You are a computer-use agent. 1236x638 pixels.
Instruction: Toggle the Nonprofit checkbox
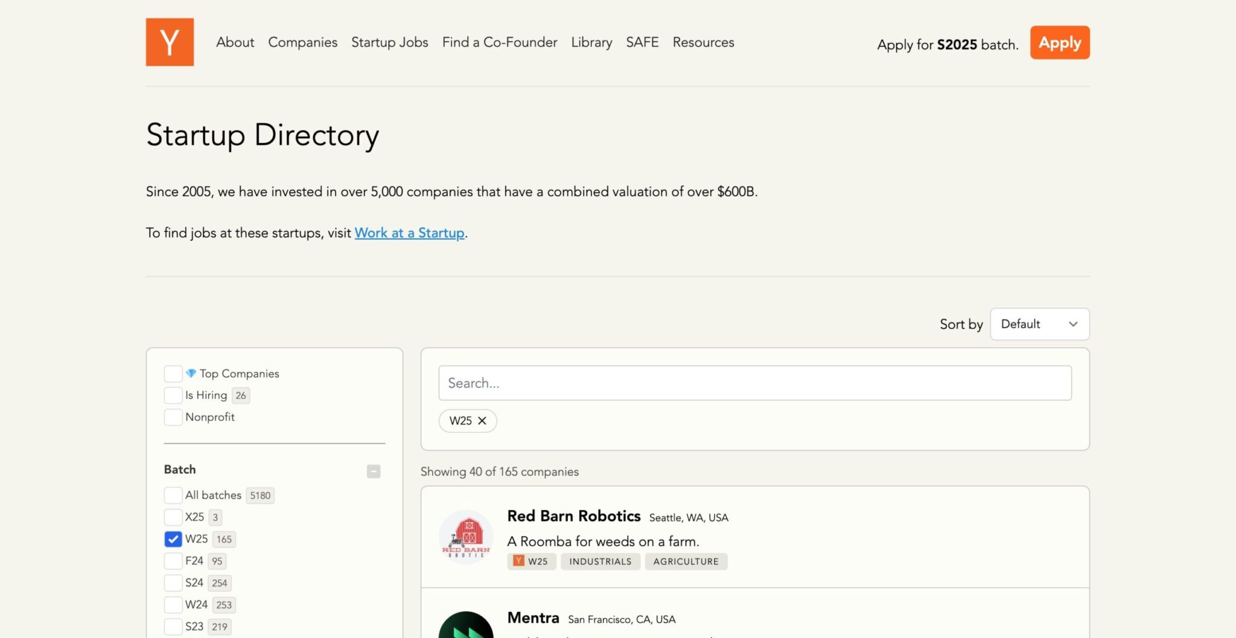173,417
